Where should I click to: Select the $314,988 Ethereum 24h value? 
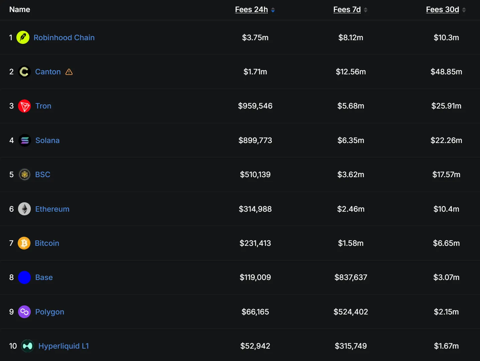pos(255,209)
